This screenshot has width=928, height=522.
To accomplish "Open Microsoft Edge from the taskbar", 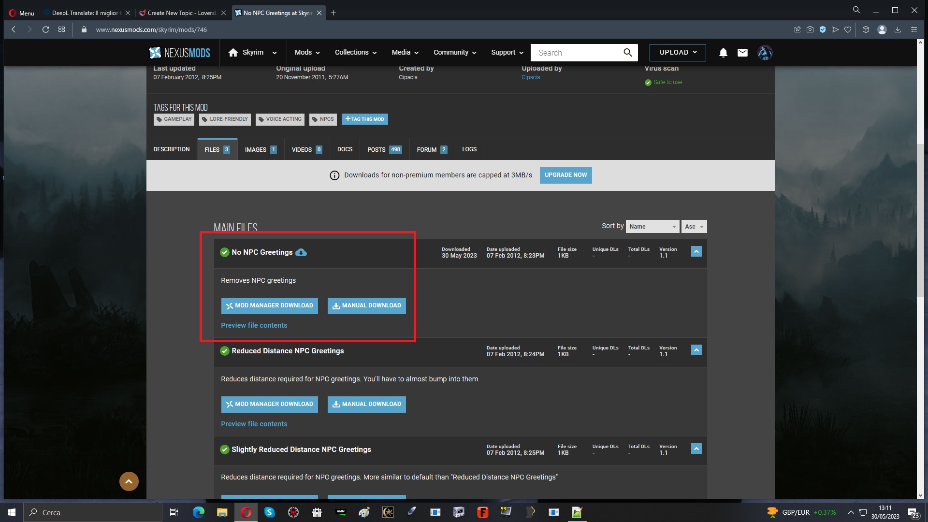I will click(198, 512).
